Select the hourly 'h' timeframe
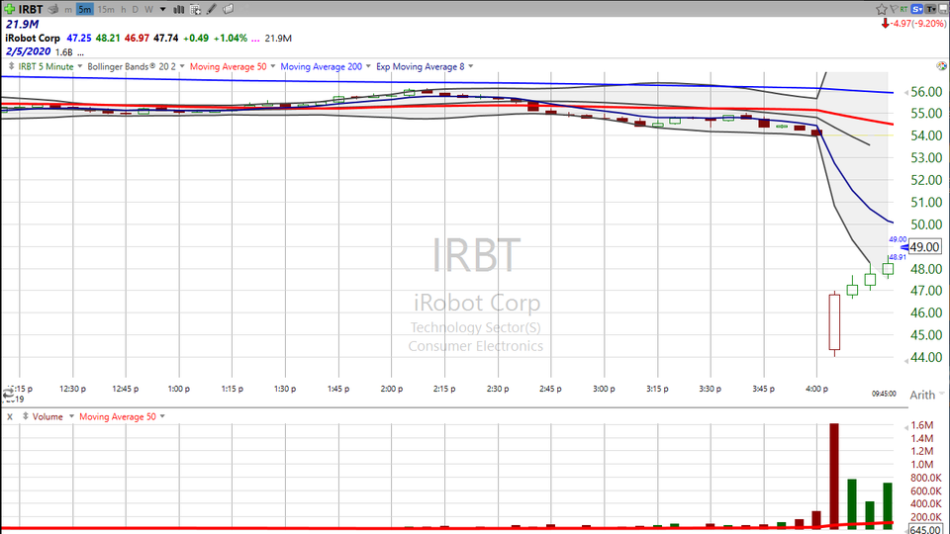Screen dimensions: 950x534 click(124, 9)
